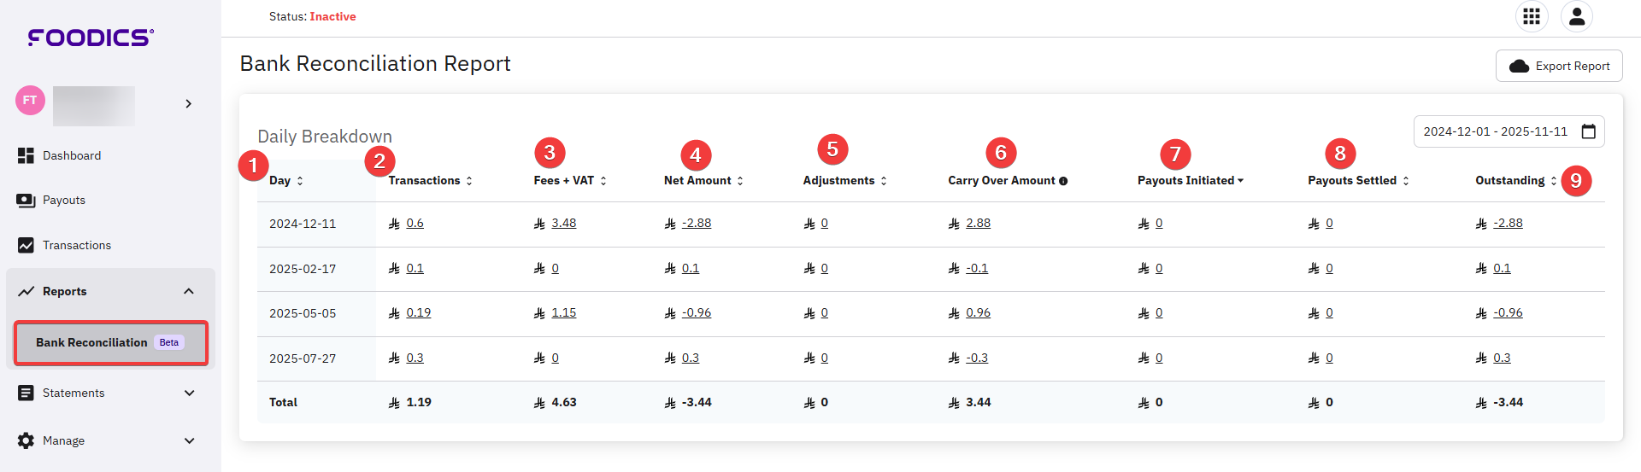Viewport: 1641px width, 472px height.
Task: Click the Transactions sidebar icon
Action: coord(26,245)
